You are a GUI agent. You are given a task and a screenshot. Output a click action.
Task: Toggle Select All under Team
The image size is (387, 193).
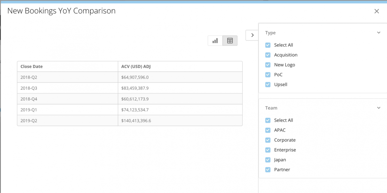(x=268, y=120)
